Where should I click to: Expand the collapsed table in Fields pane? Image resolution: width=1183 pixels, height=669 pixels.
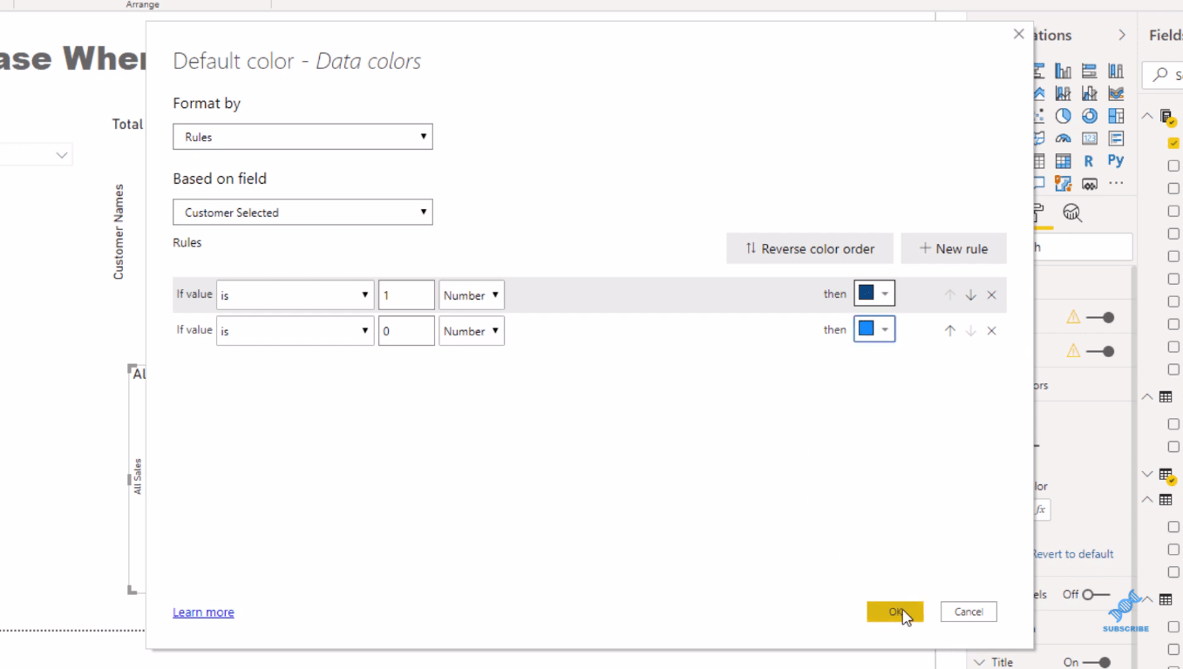1147,475
